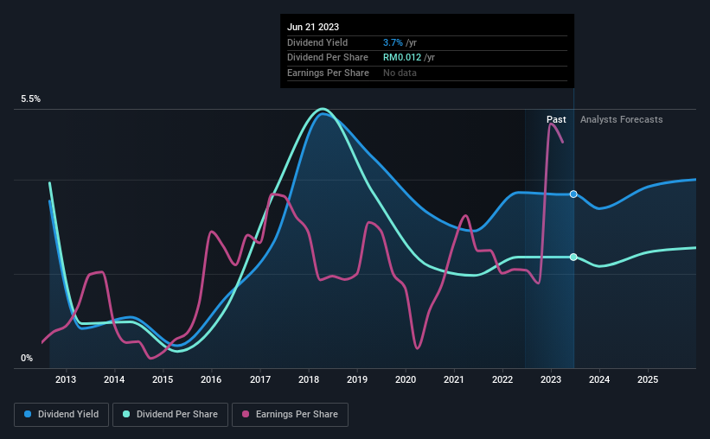Click the blue Dividend Yield legend dot
Screen dimensions: 710x439
click(x=28, y=414)
